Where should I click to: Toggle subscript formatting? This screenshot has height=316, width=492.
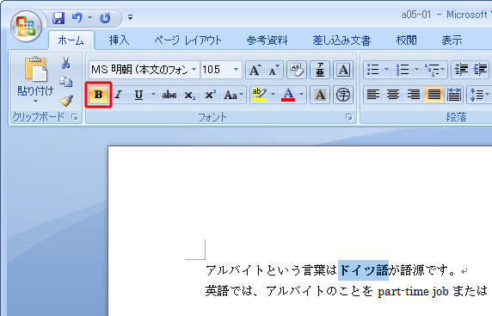tap(189, 95)
